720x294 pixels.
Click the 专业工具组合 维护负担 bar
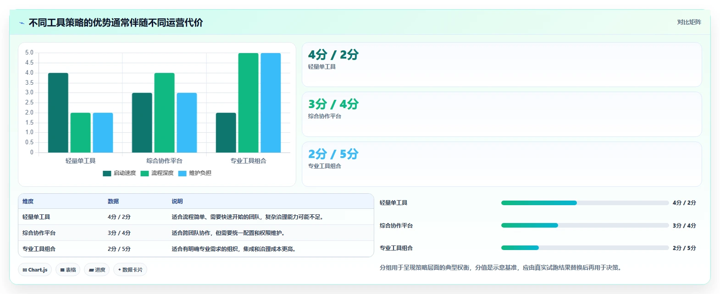click(271, 103)
